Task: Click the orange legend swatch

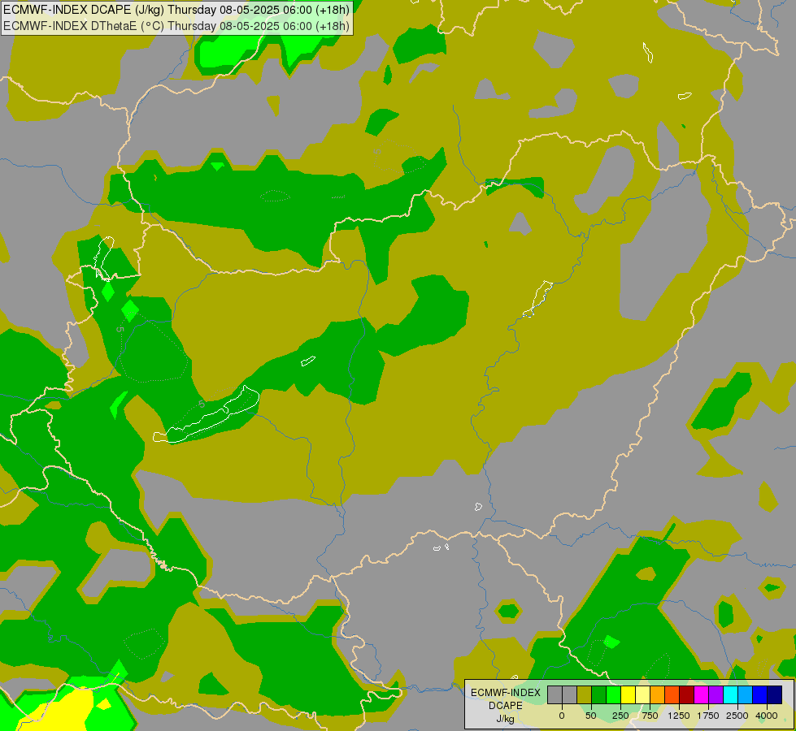Action: [x=658, y=694]
